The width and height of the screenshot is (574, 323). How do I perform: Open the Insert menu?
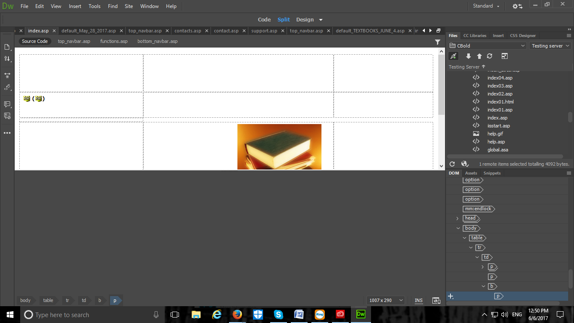75,6
